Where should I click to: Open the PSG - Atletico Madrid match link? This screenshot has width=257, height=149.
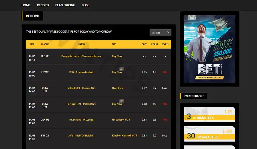(81, 72)
